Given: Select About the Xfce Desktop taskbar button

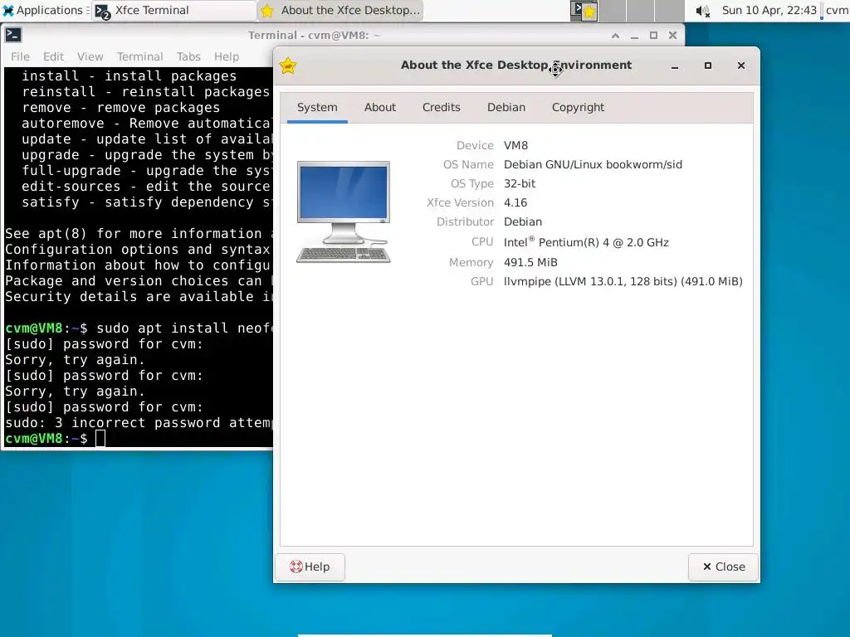Looking at the screenshot, I should (x=340, y=10).
